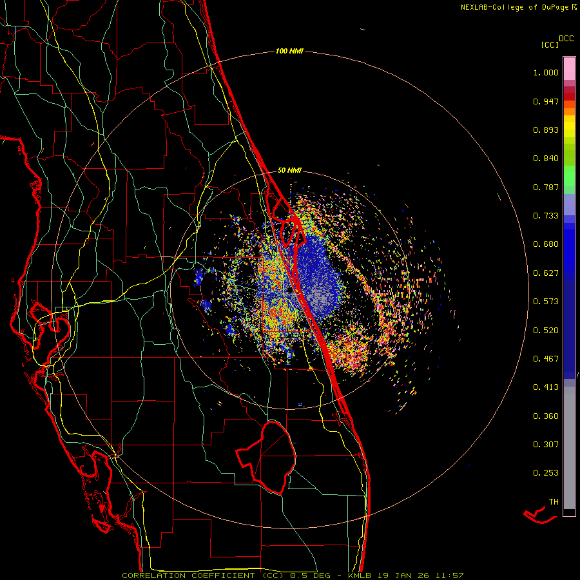
Task: Click the 0.893 scale value
Action: tap(546, 130)
